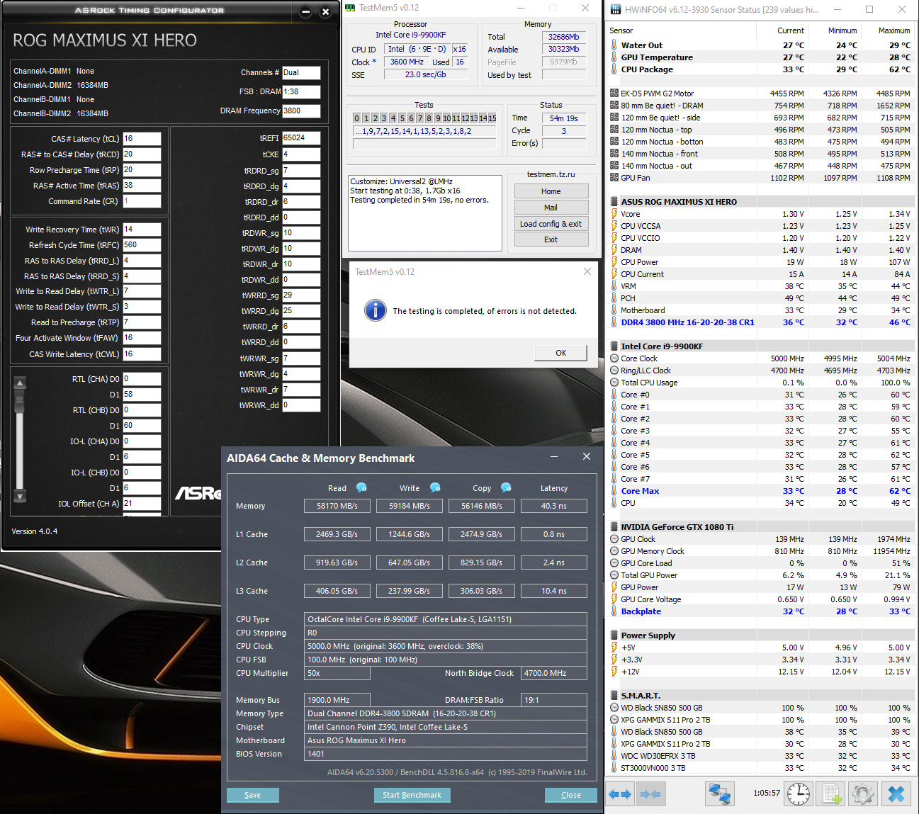
Task: Click tREFI field showing 65024
Action: click(x=301, y=138)
